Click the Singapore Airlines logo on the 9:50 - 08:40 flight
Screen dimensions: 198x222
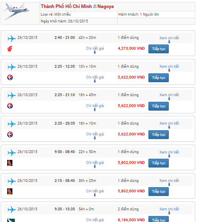pyautogui.click(x=10, y=163)
